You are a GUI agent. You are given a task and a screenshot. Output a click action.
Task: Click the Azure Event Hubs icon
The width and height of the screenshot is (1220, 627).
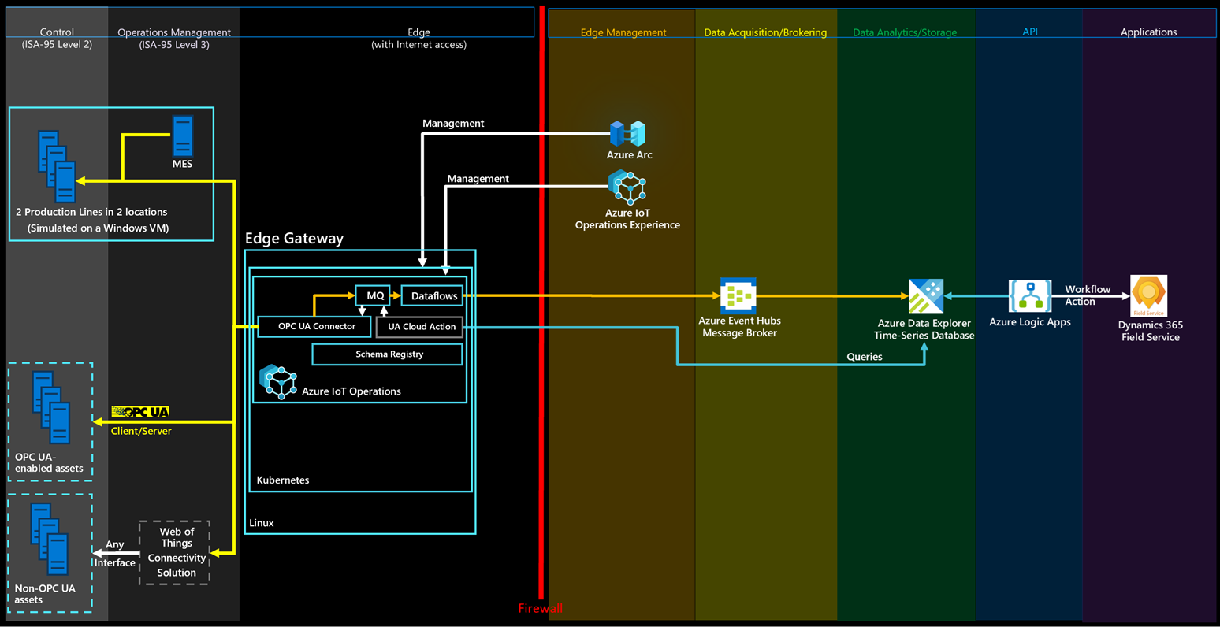[738, 296]
